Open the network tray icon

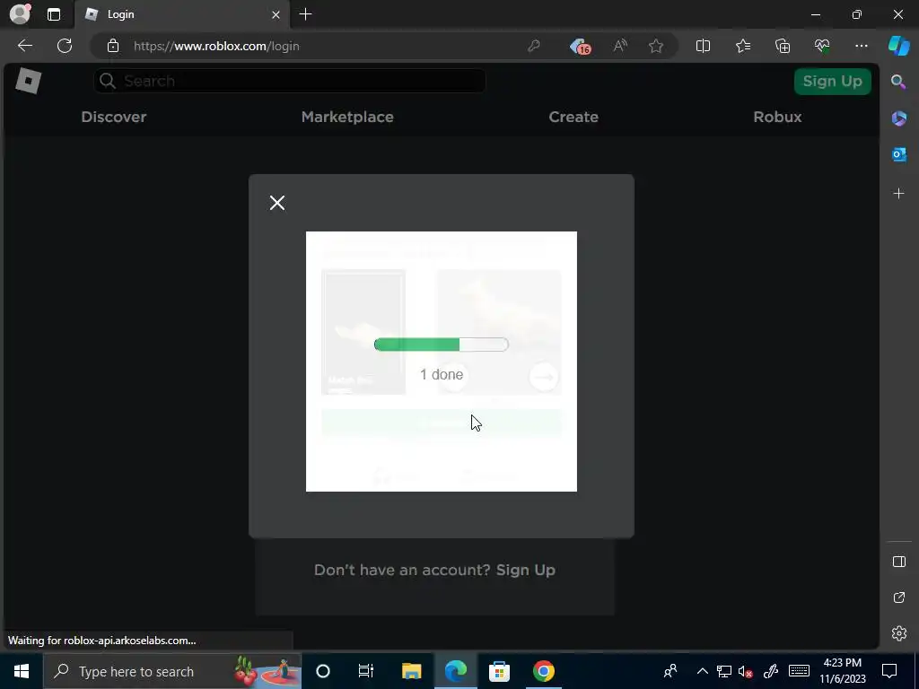pos(724,671)
